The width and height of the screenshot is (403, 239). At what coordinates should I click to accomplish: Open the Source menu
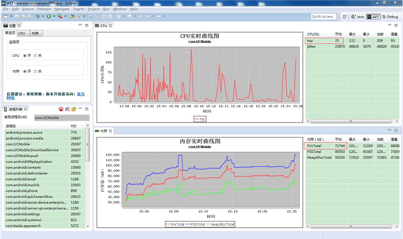[28, 9]
